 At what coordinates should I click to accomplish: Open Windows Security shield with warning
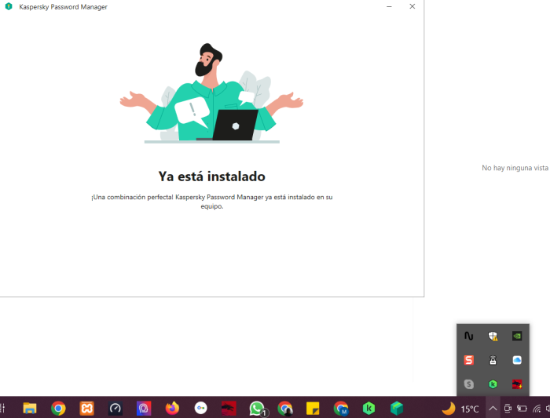(493, 336)
